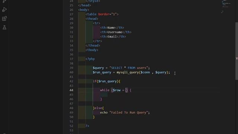Image resolution: width=238 pixels, height=134 pixels.
Task: Click the <tr> opening tag on line 29
Action: click(x=96, y=23)
